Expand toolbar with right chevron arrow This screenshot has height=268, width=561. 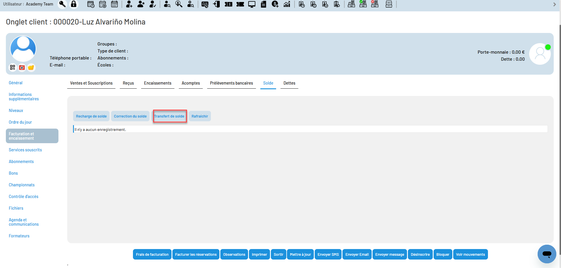click(x=555, y=4)
